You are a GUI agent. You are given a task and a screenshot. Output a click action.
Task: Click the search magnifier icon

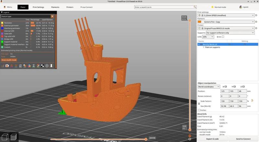coord(195,7)
